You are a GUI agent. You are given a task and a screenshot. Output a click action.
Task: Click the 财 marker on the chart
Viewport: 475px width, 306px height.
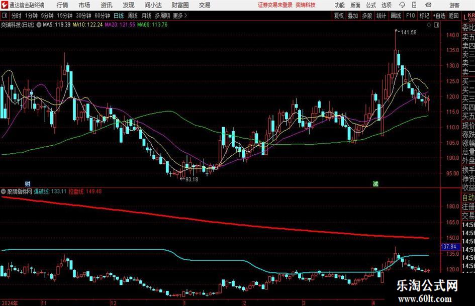coord(28,183)
